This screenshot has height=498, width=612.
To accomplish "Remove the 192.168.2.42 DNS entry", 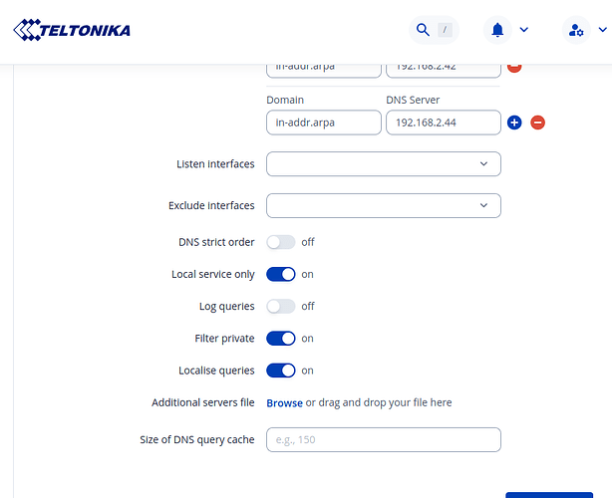I will 514,67.
